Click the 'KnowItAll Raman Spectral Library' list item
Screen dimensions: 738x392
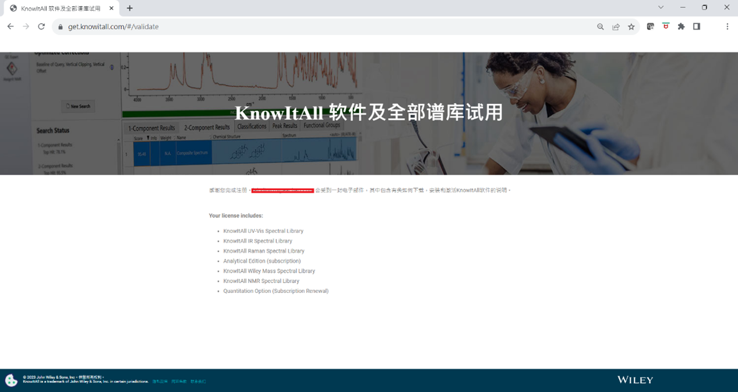[264, 251]
